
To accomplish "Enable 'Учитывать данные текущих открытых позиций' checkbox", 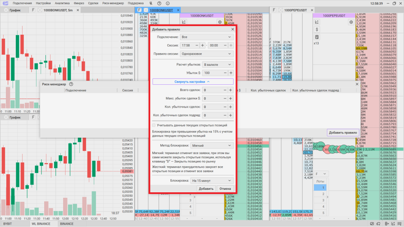I will pyautogui.click(x=154, y=125).
